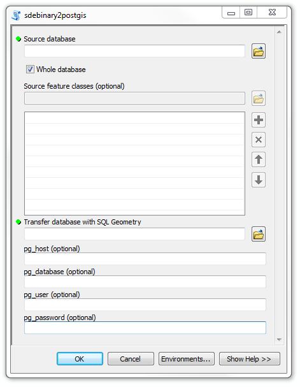Screen dimensions: 300x387
Task: Minimize the sdebinary2postgis window
Action: click(x=231, y=13)
